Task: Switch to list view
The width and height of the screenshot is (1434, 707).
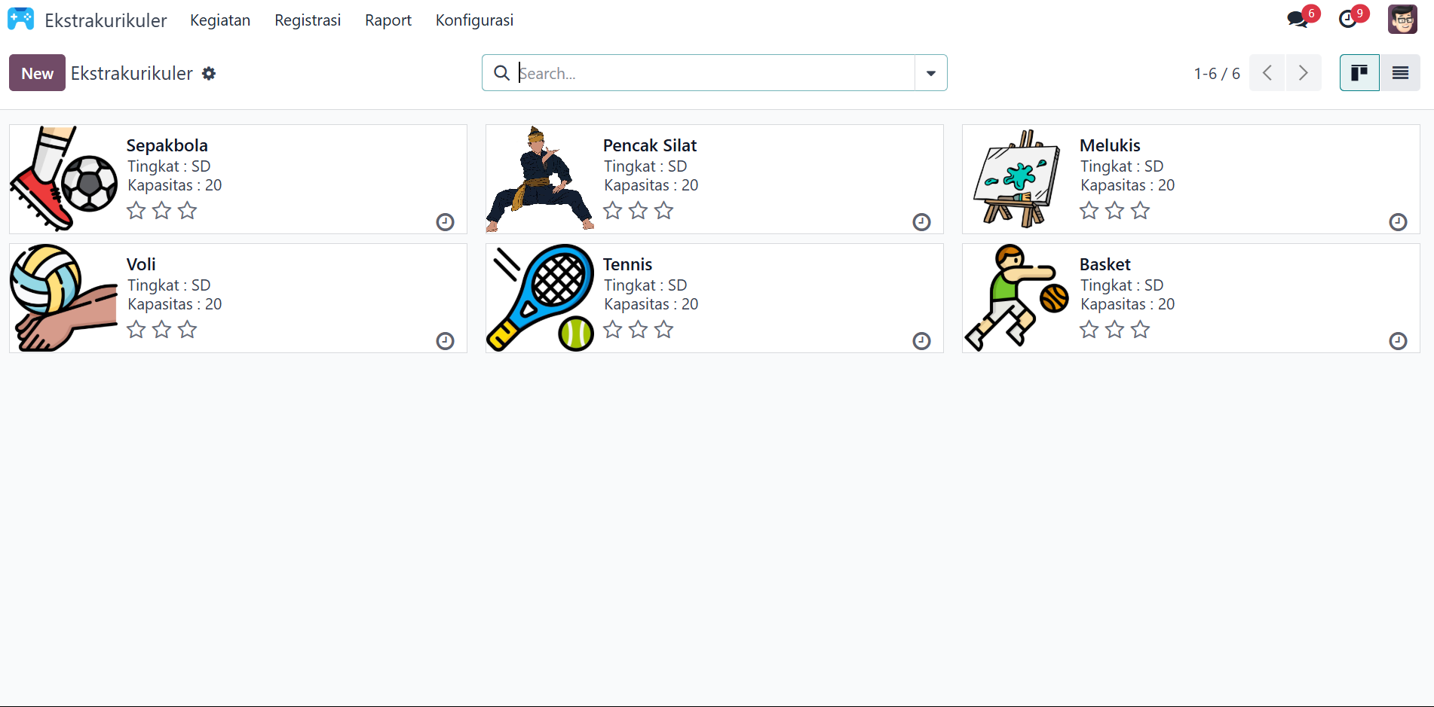Action: point(1400,73)
